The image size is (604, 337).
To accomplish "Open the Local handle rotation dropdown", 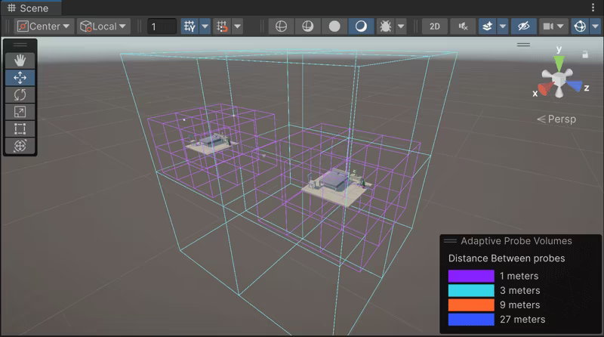I will [x=103, y=26].
